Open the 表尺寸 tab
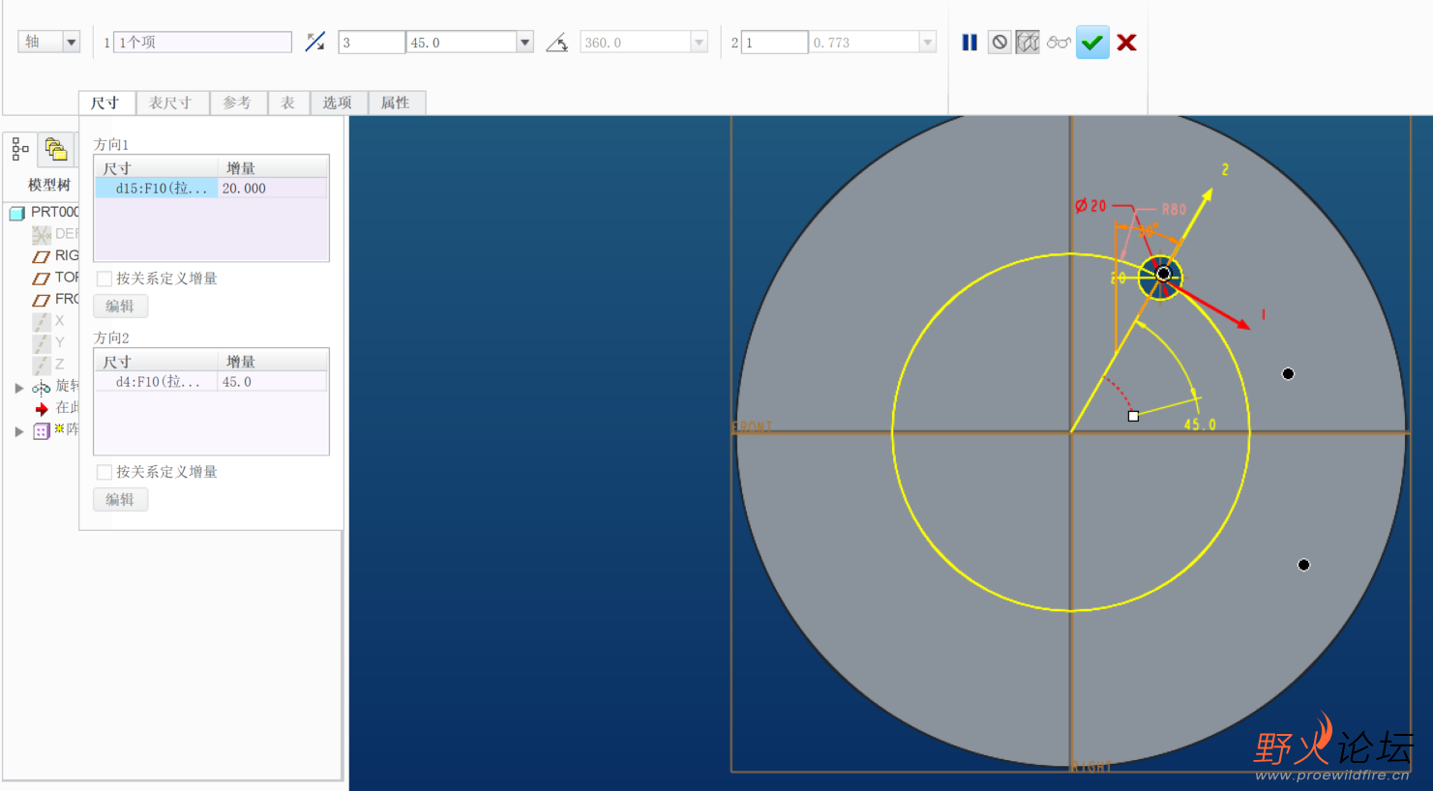This screenshot has width=1433, height=791. click(171, 103)
